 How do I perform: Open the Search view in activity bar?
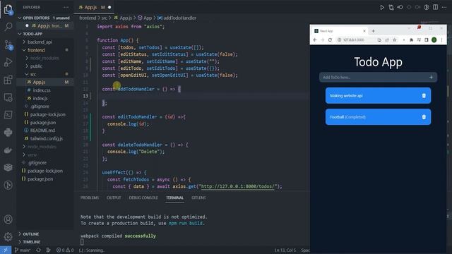tap(8, 27)
